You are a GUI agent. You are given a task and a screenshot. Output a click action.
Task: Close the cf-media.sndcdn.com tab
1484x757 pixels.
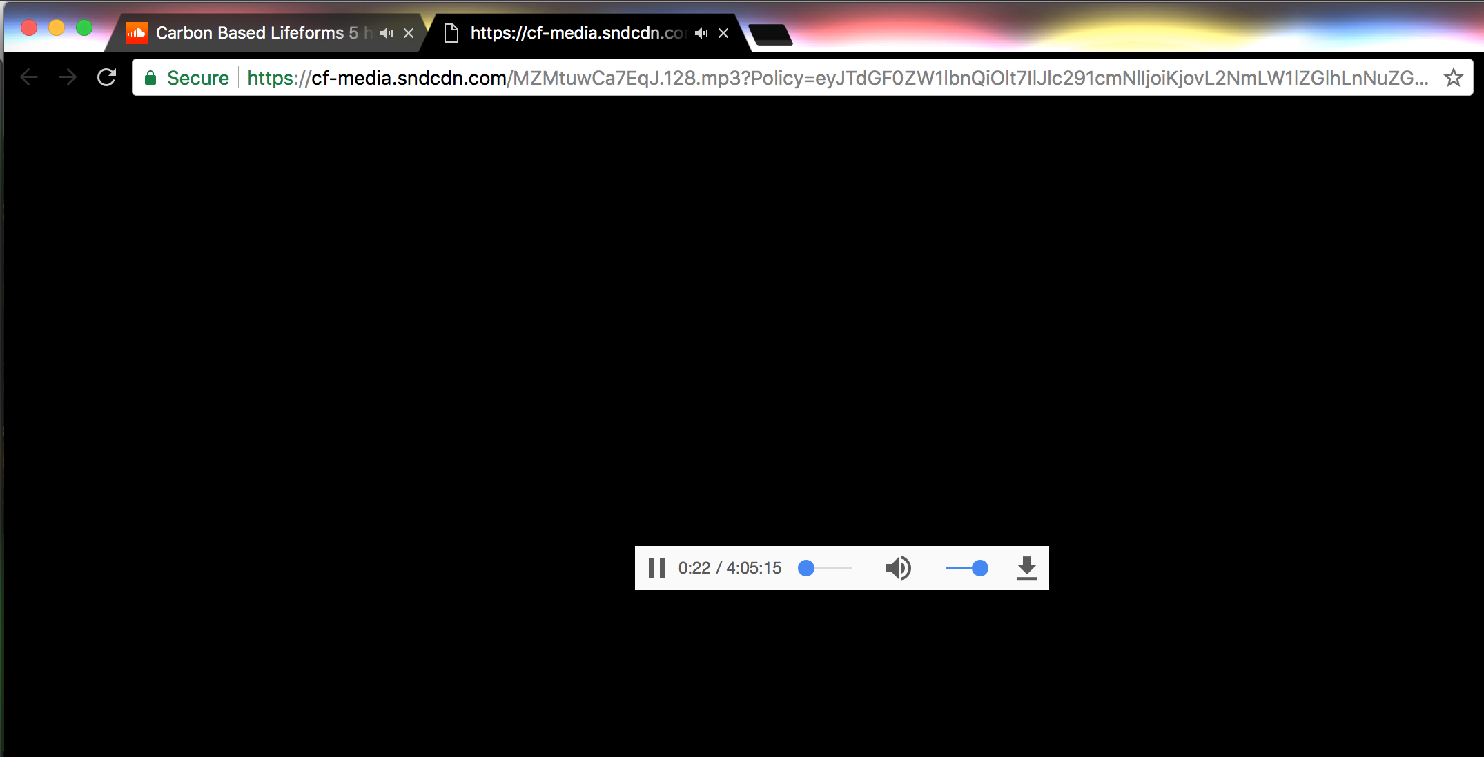(723, 33)
